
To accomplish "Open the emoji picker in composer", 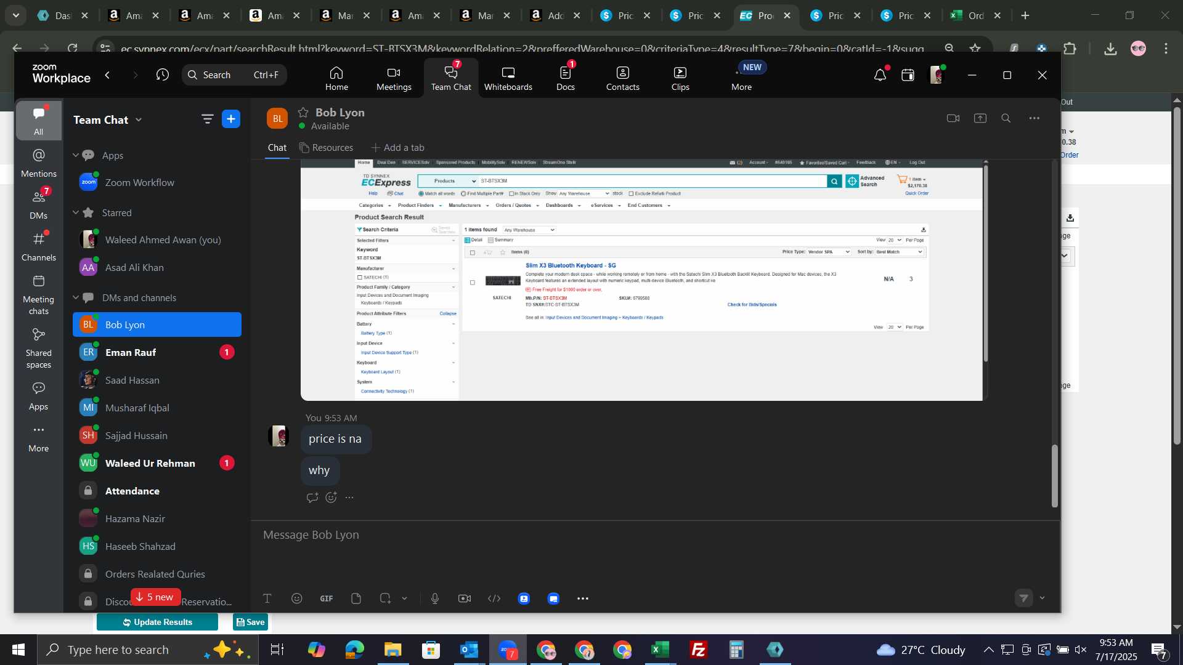I will coord(297,598).
